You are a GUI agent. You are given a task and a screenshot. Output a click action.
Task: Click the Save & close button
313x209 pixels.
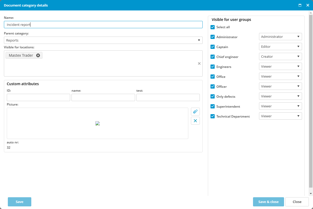(268, 202)
